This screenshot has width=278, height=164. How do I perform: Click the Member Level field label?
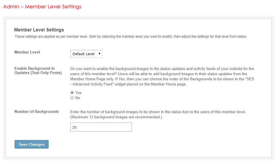27,52
